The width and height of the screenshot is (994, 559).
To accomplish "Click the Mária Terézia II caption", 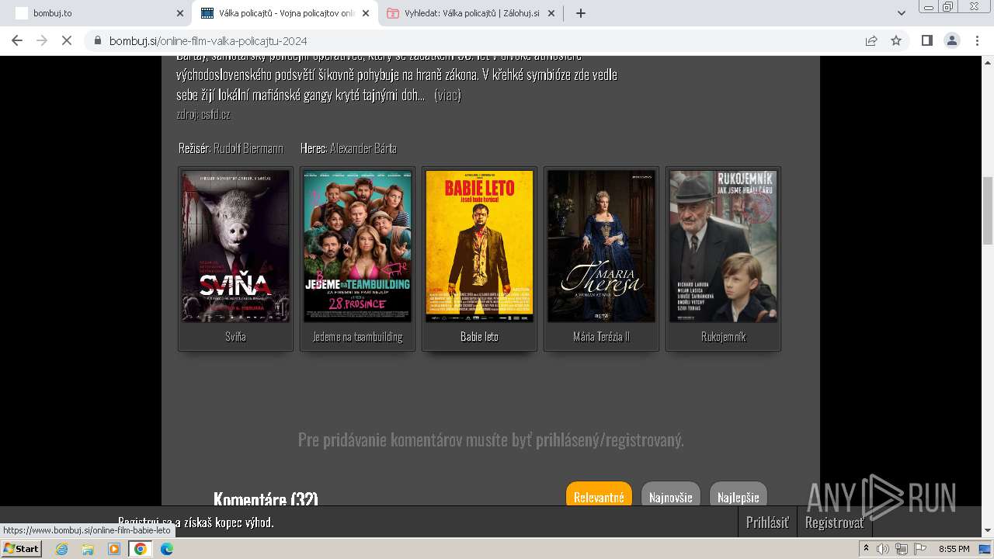I will pyautogui.click(x=601, y=337).
